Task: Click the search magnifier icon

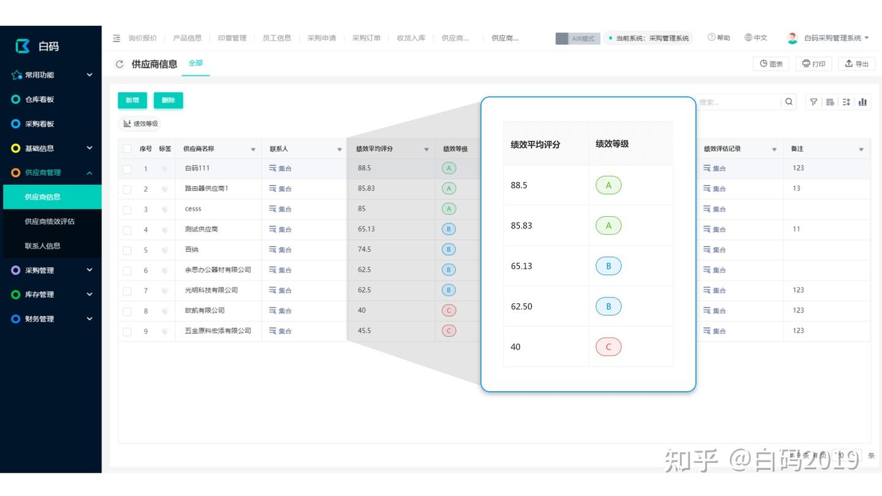Action: coord(788,102)
